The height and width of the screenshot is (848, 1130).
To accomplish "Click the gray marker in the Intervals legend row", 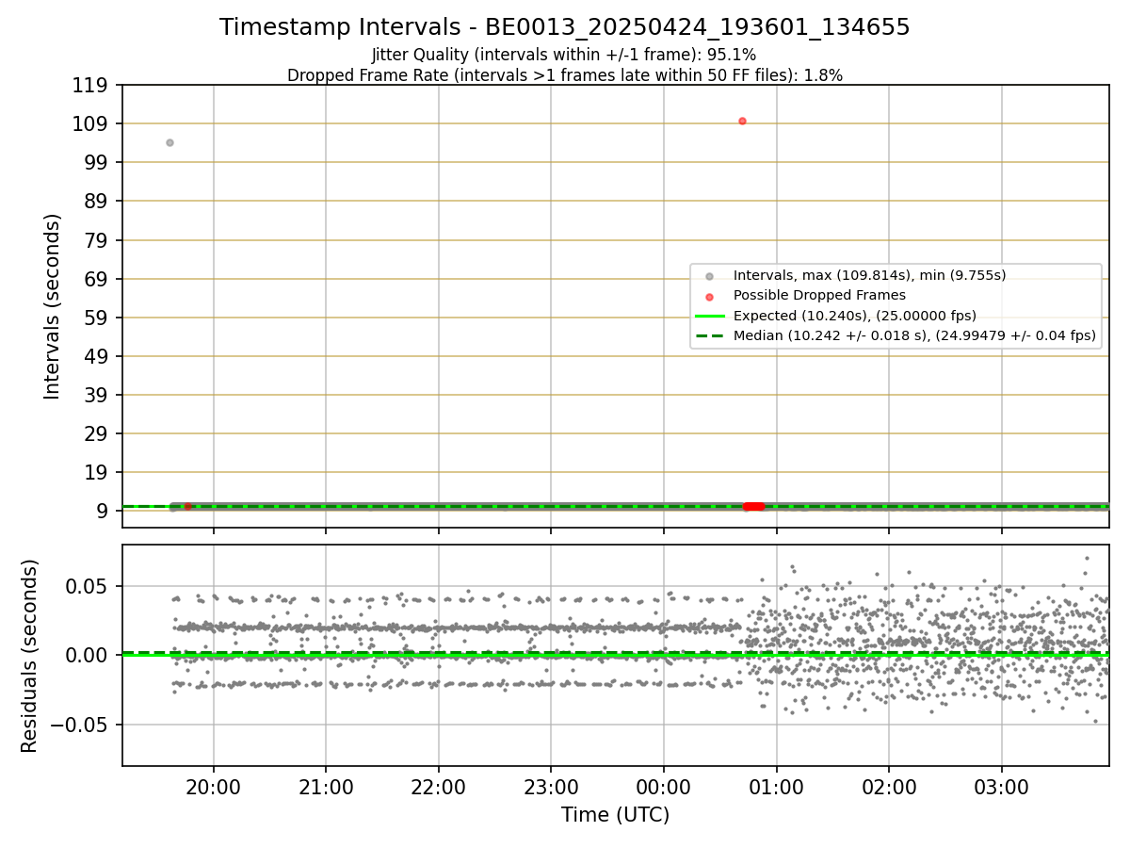I will [x=709, y=276].
